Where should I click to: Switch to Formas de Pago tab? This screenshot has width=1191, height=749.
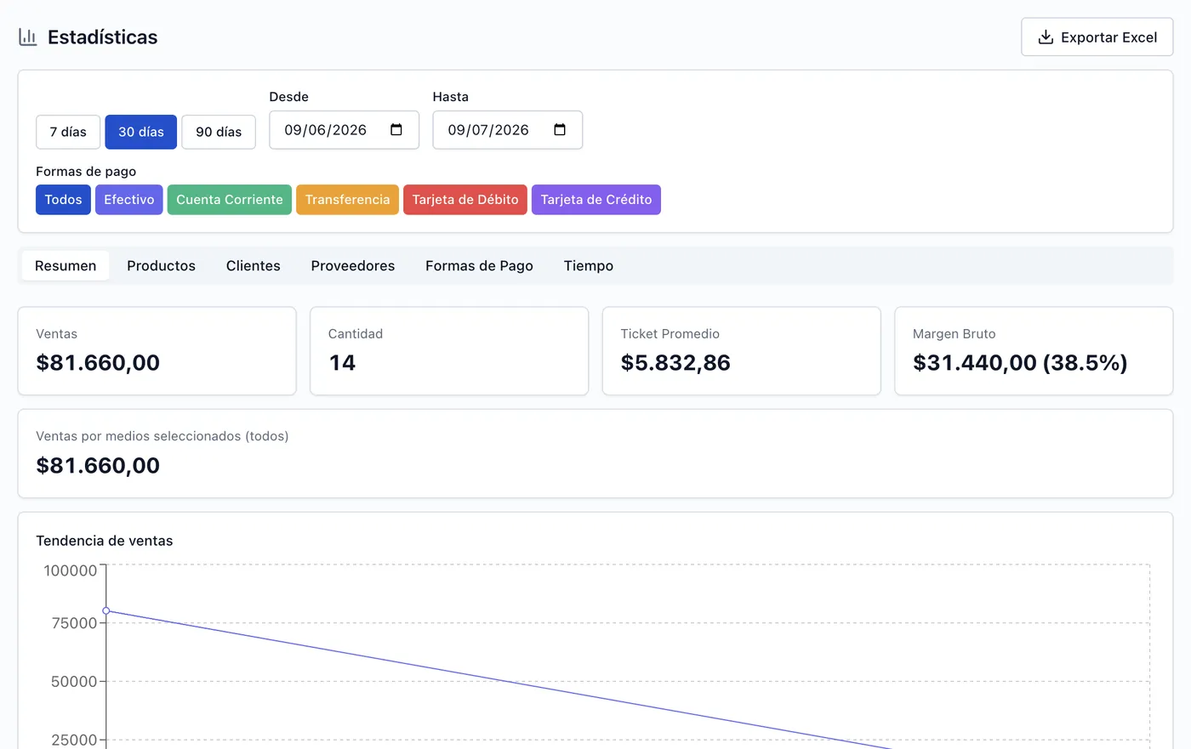click(x=480, y=266)
